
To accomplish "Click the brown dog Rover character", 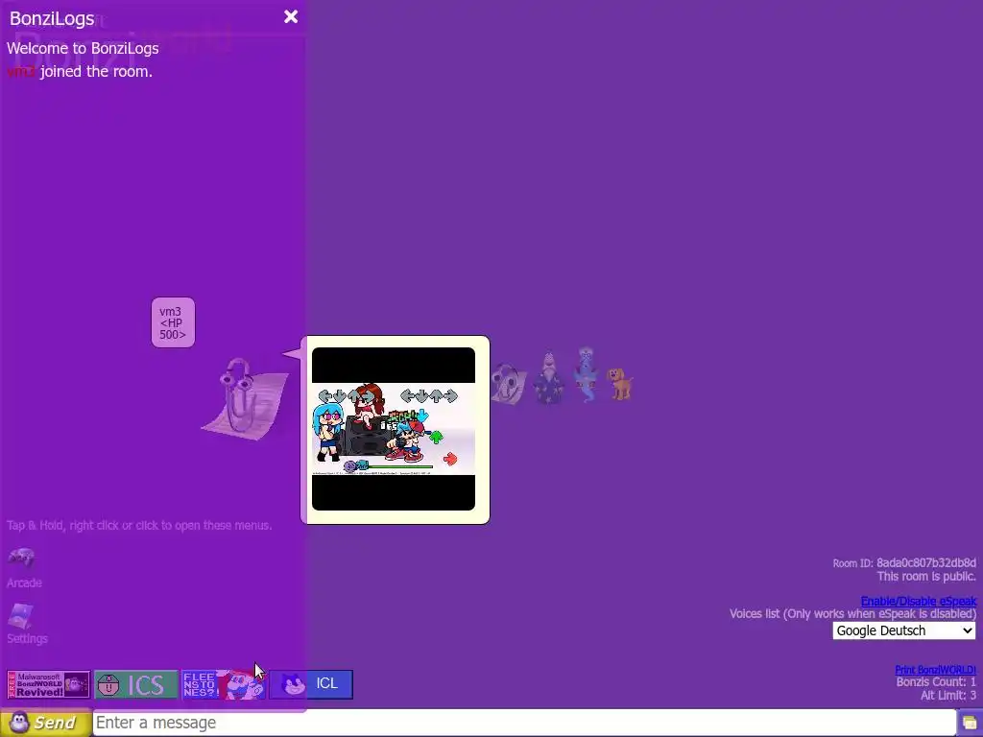I will (x=620, y=384).
